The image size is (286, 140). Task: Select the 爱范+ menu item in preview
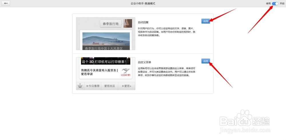pos(127,86)
